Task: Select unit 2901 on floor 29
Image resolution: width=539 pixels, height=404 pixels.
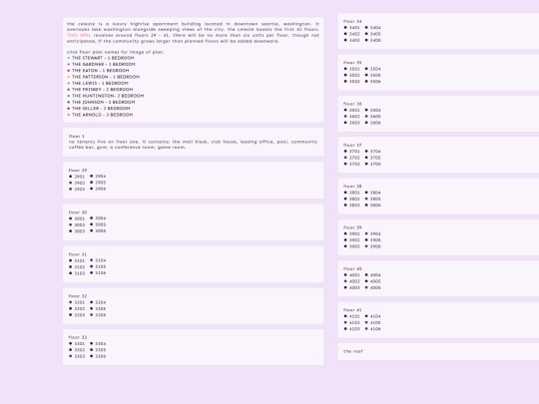Action: 80,177
